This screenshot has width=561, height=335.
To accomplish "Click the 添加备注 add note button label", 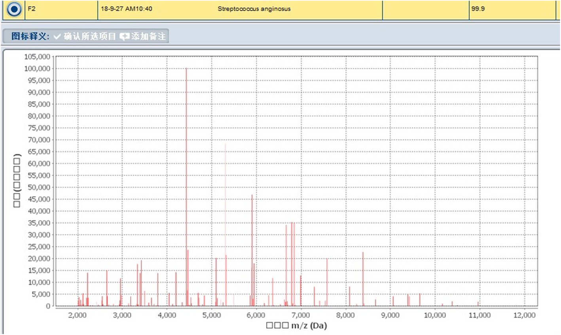I will 148,36.
